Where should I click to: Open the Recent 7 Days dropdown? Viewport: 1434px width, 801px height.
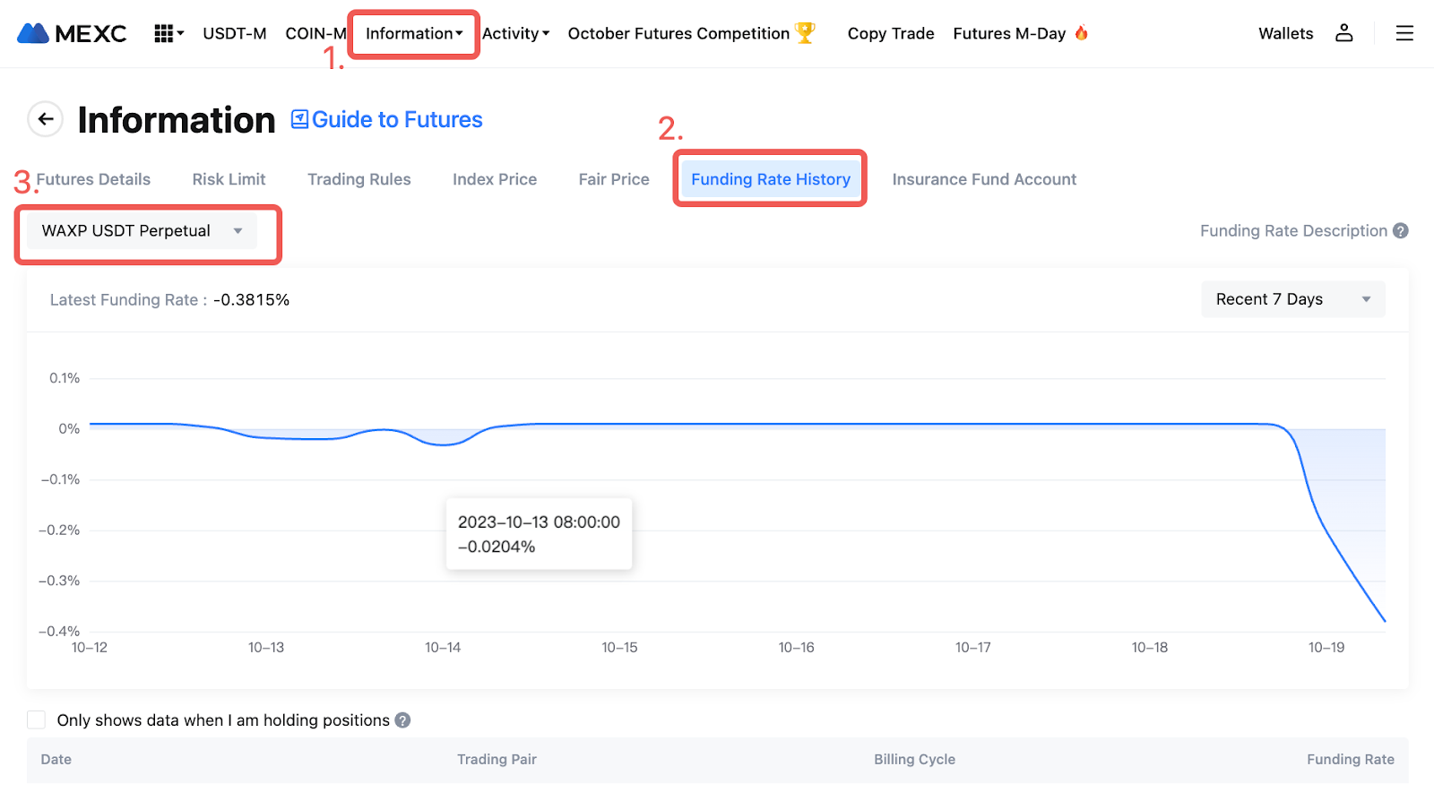[1292, 299]
